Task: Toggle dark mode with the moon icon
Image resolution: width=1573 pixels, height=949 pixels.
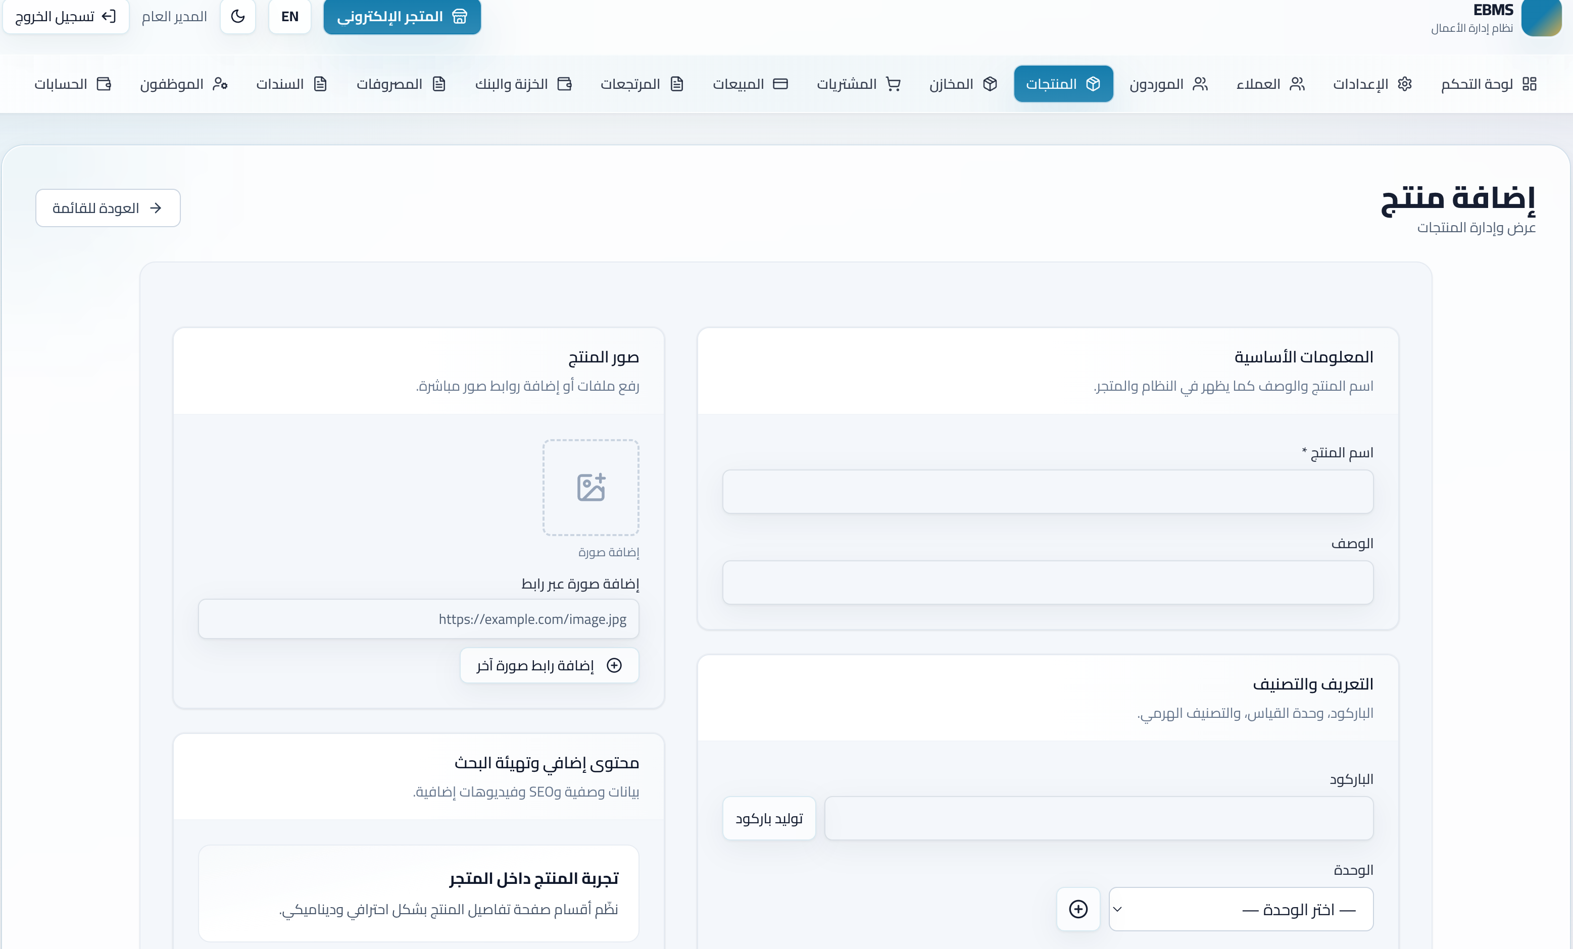Action: click(237, 17)
